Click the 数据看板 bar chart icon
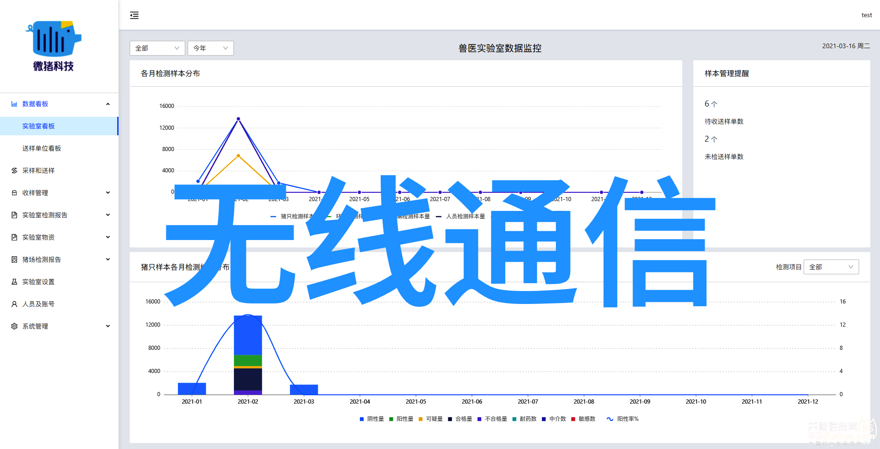Viewport: 880px width, 449px height. click(14, 104)
